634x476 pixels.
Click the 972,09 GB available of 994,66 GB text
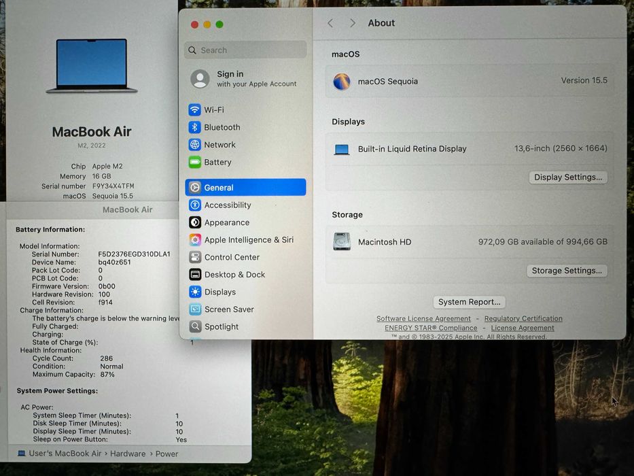pyautogui.click(x=543, y=241)
